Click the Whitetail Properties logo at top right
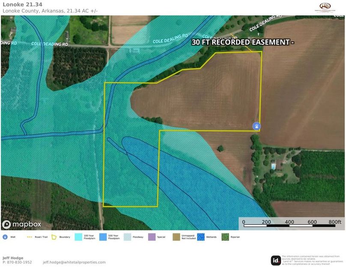Screen dimensions: 346x267 tap(325, 6)
